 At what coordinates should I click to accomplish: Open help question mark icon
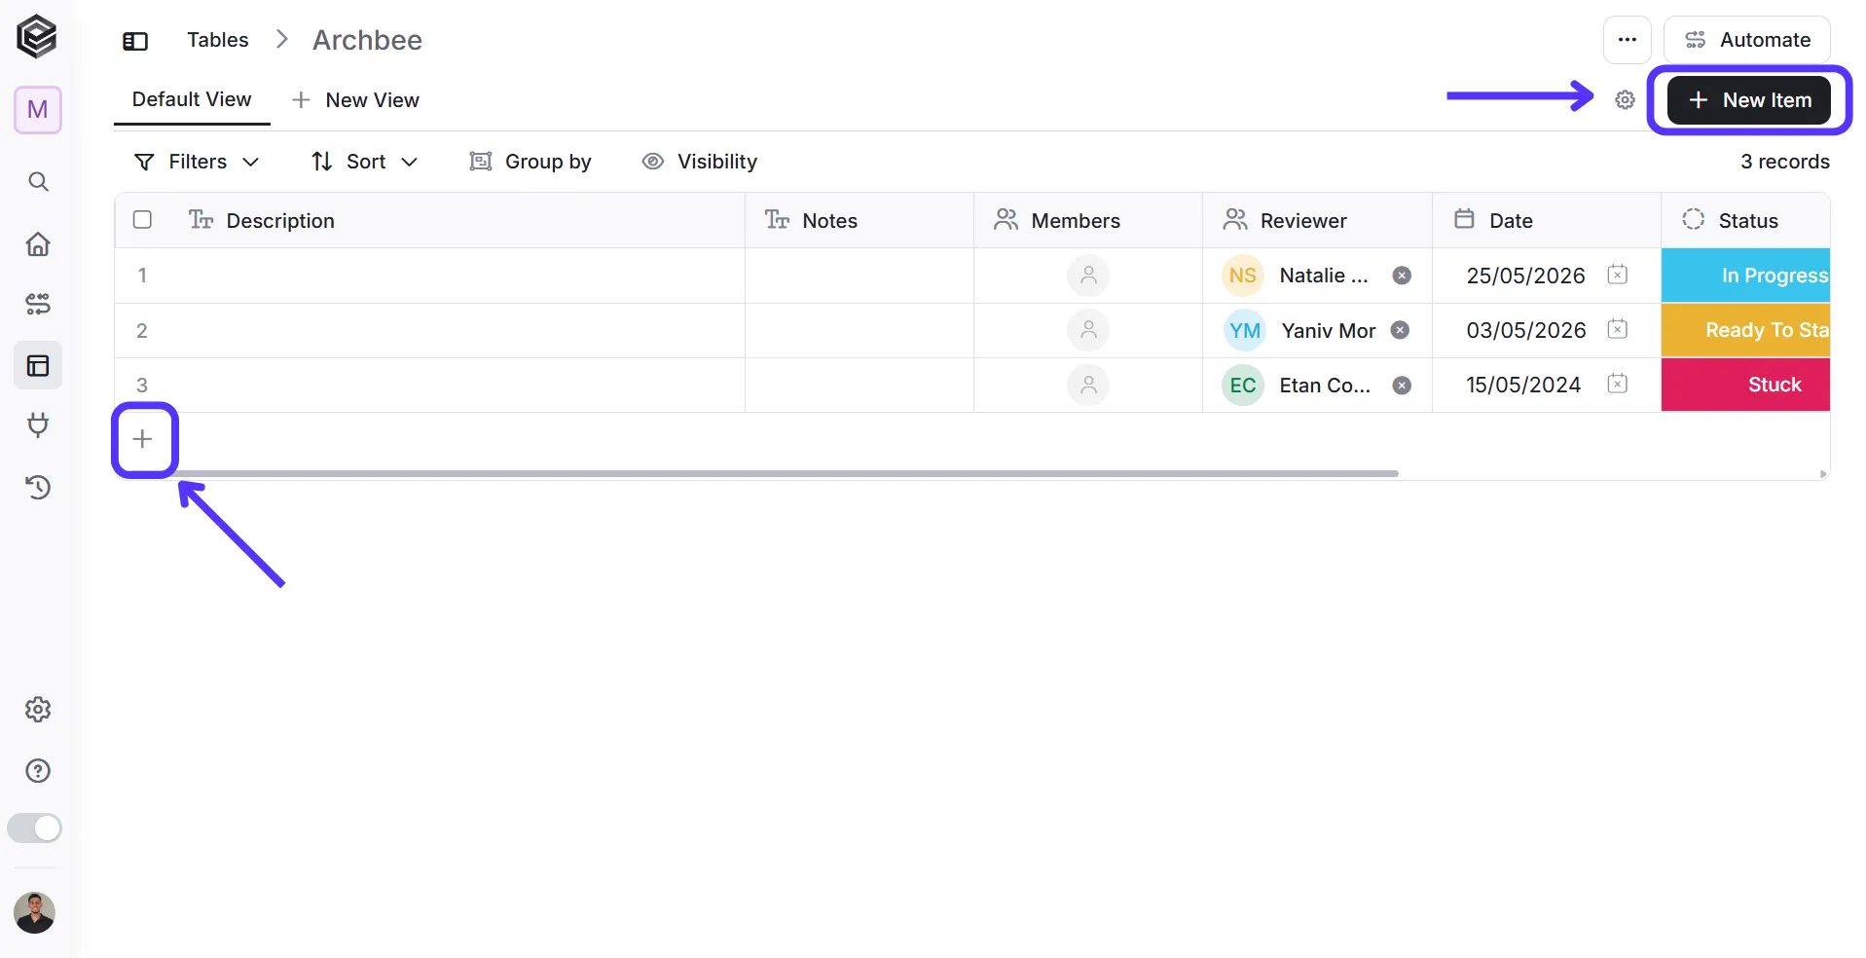click(38, 770)
